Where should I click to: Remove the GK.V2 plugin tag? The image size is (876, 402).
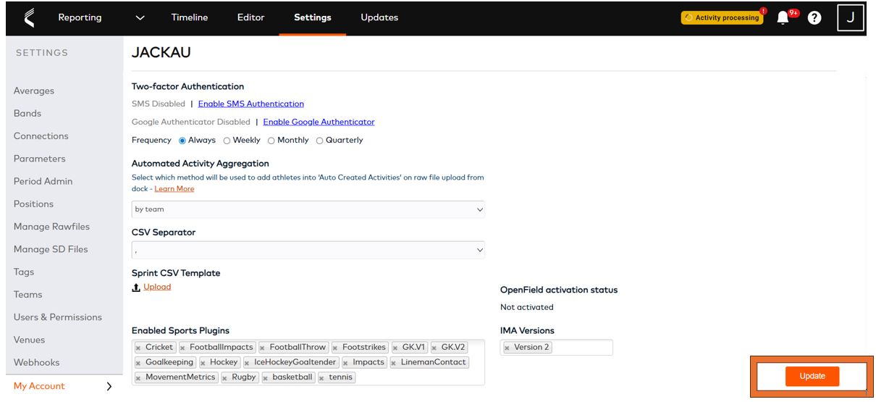tap(434, 348)
